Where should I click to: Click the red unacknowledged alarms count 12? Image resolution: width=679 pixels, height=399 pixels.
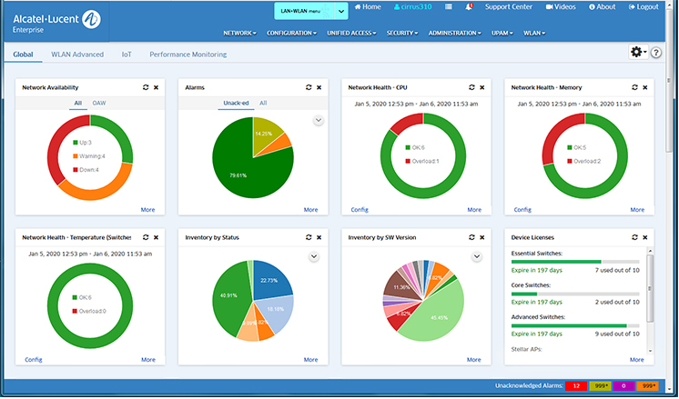pyautogui.click(x=575, y=387)
